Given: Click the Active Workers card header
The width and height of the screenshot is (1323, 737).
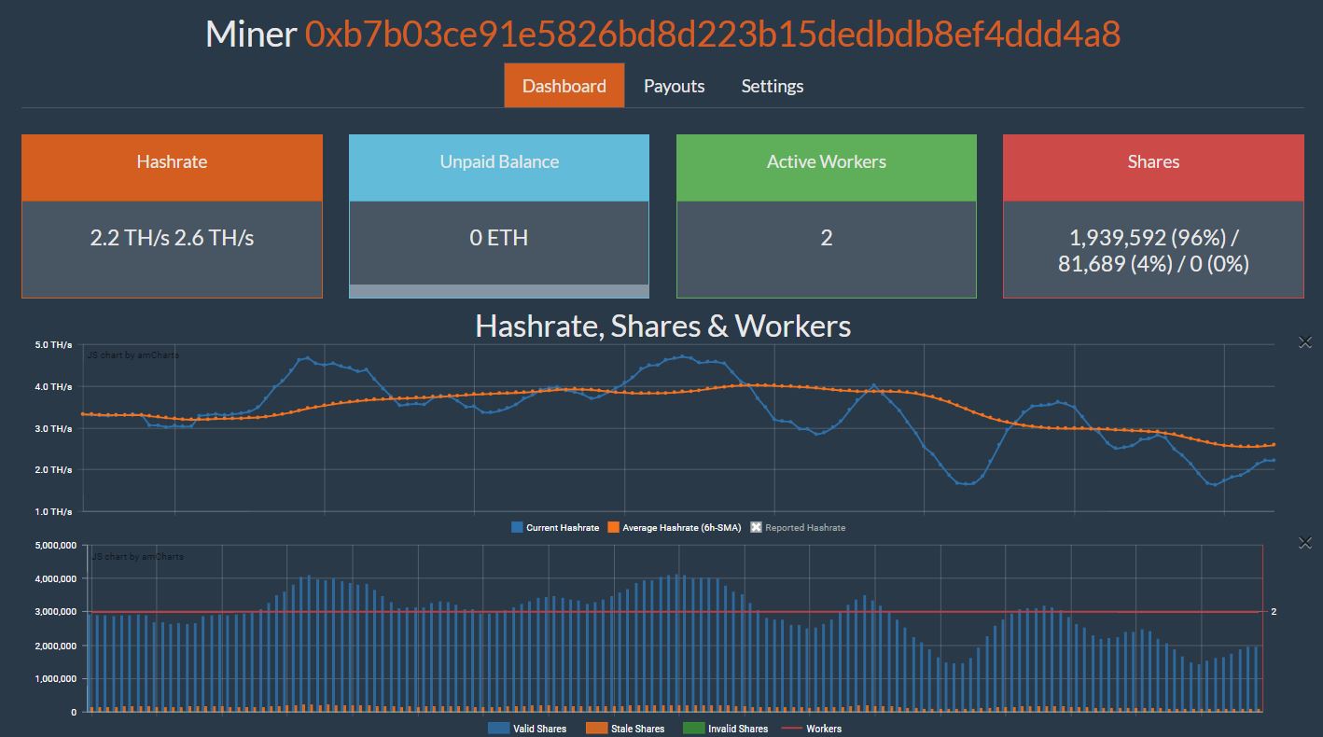Looking at the screenshot, I should 827,167.
